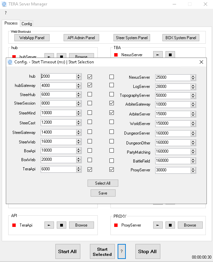Viewport: 213px width, 262px height.
Task: Click the elapsed timer 00:00:00:30
Action: (202, 257)
